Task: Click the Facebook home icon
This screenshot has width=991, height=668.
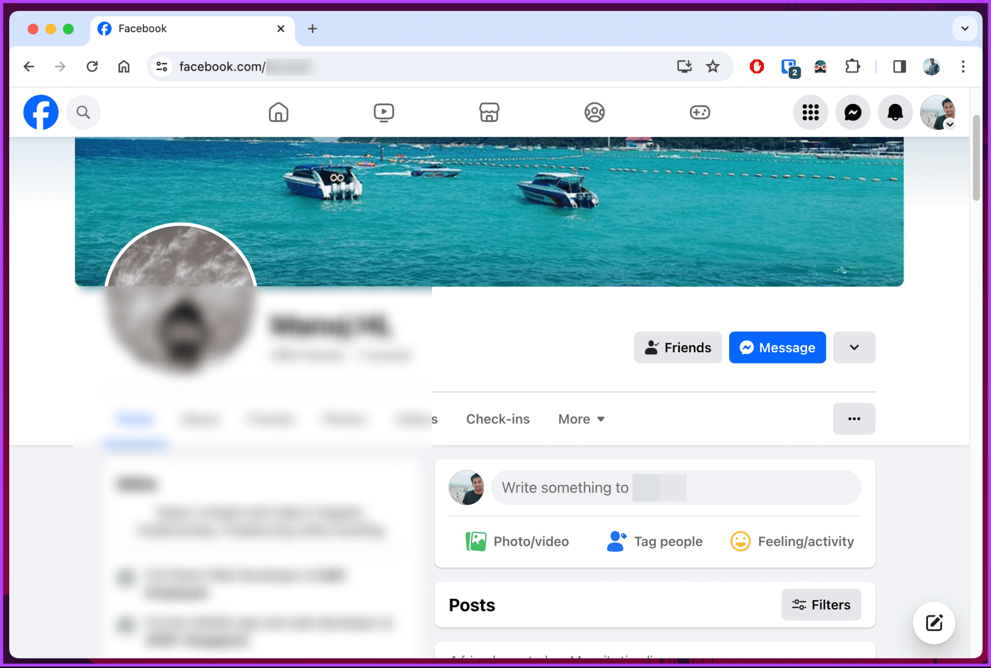Action: [x=278, y=112]
